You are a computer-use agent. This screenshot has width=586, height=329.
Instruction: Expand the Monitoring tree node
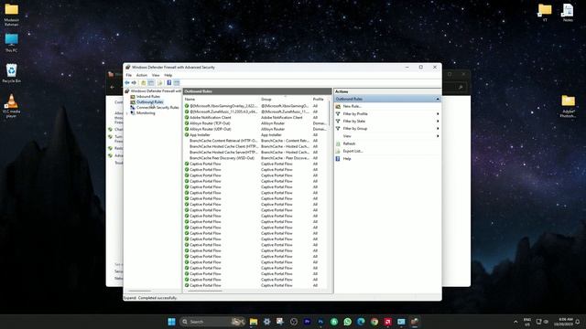click(127, 113)
